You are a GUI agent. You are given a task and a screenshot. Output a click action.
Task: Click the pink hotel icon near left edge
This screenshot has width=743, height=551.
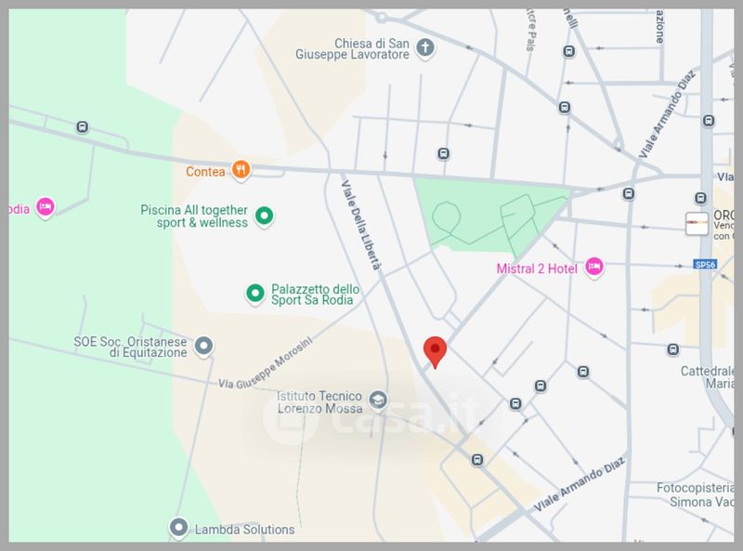click(x=45, y=207)
